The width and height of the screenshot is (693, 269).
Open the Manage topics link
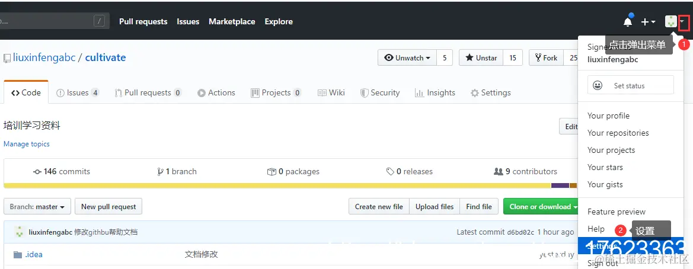point(27,144)
